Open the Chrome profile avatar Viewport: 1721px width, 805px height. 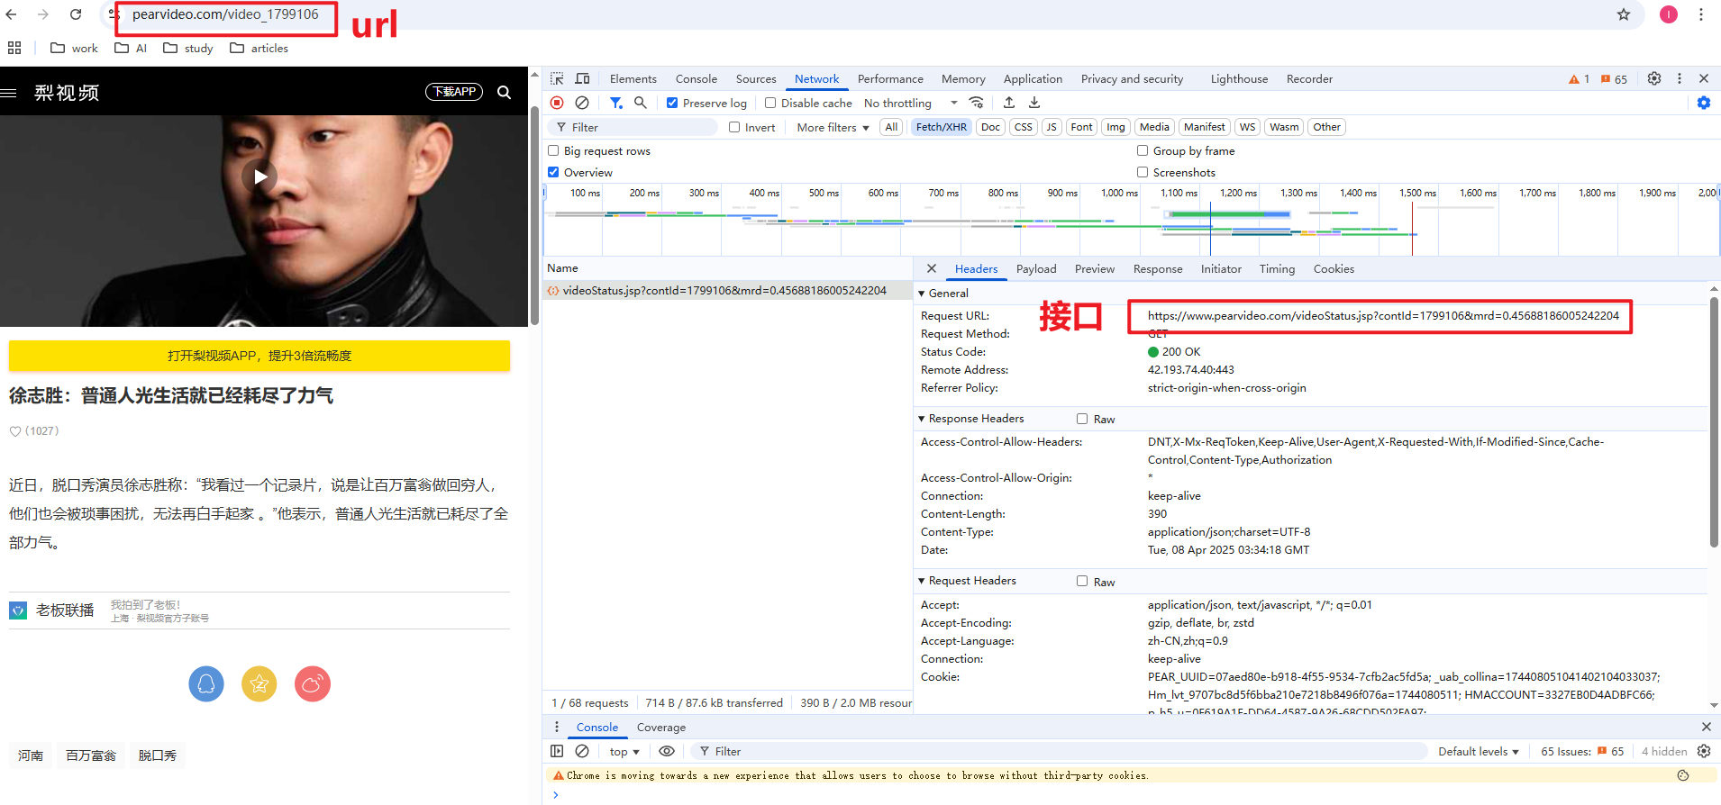(x=1669, y=14)
